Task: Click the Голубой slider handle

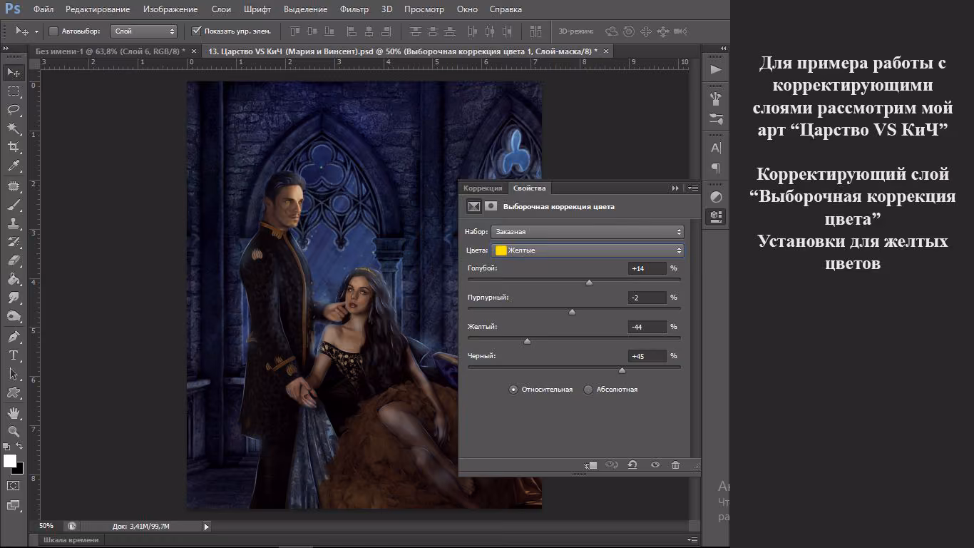Action: pyautogui.click(x=589, y=283)
